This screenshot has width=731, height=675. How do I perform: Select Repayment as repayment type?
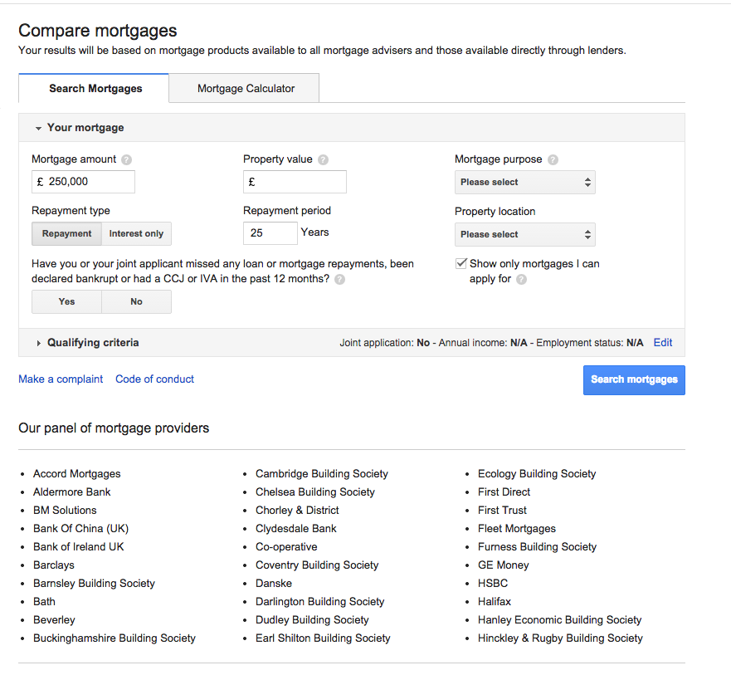[67, 233]
